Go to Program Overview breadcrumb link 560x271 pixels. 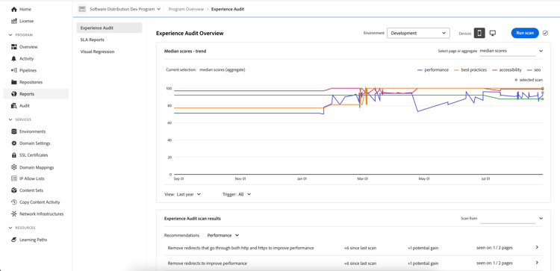pos(186,9)
